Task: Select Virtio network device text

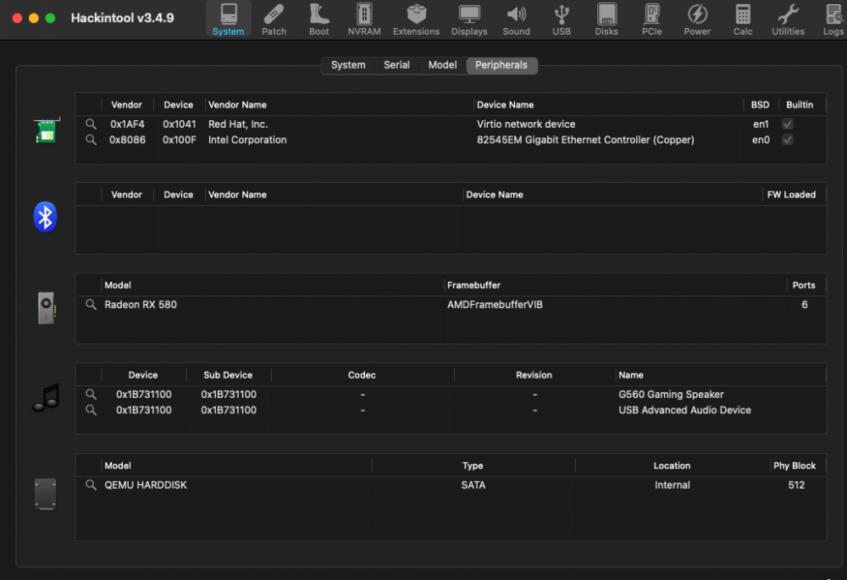Action: [526, 124]
